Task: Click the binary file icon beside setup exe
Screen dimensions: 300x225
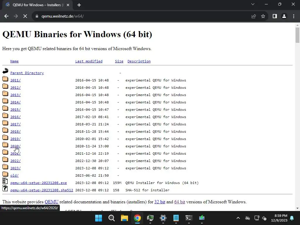Action: (x=5, y=181)
